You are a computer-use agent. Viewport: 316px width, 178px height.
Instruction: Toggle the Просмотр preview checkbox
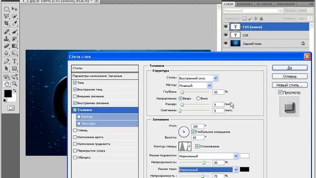280,92
